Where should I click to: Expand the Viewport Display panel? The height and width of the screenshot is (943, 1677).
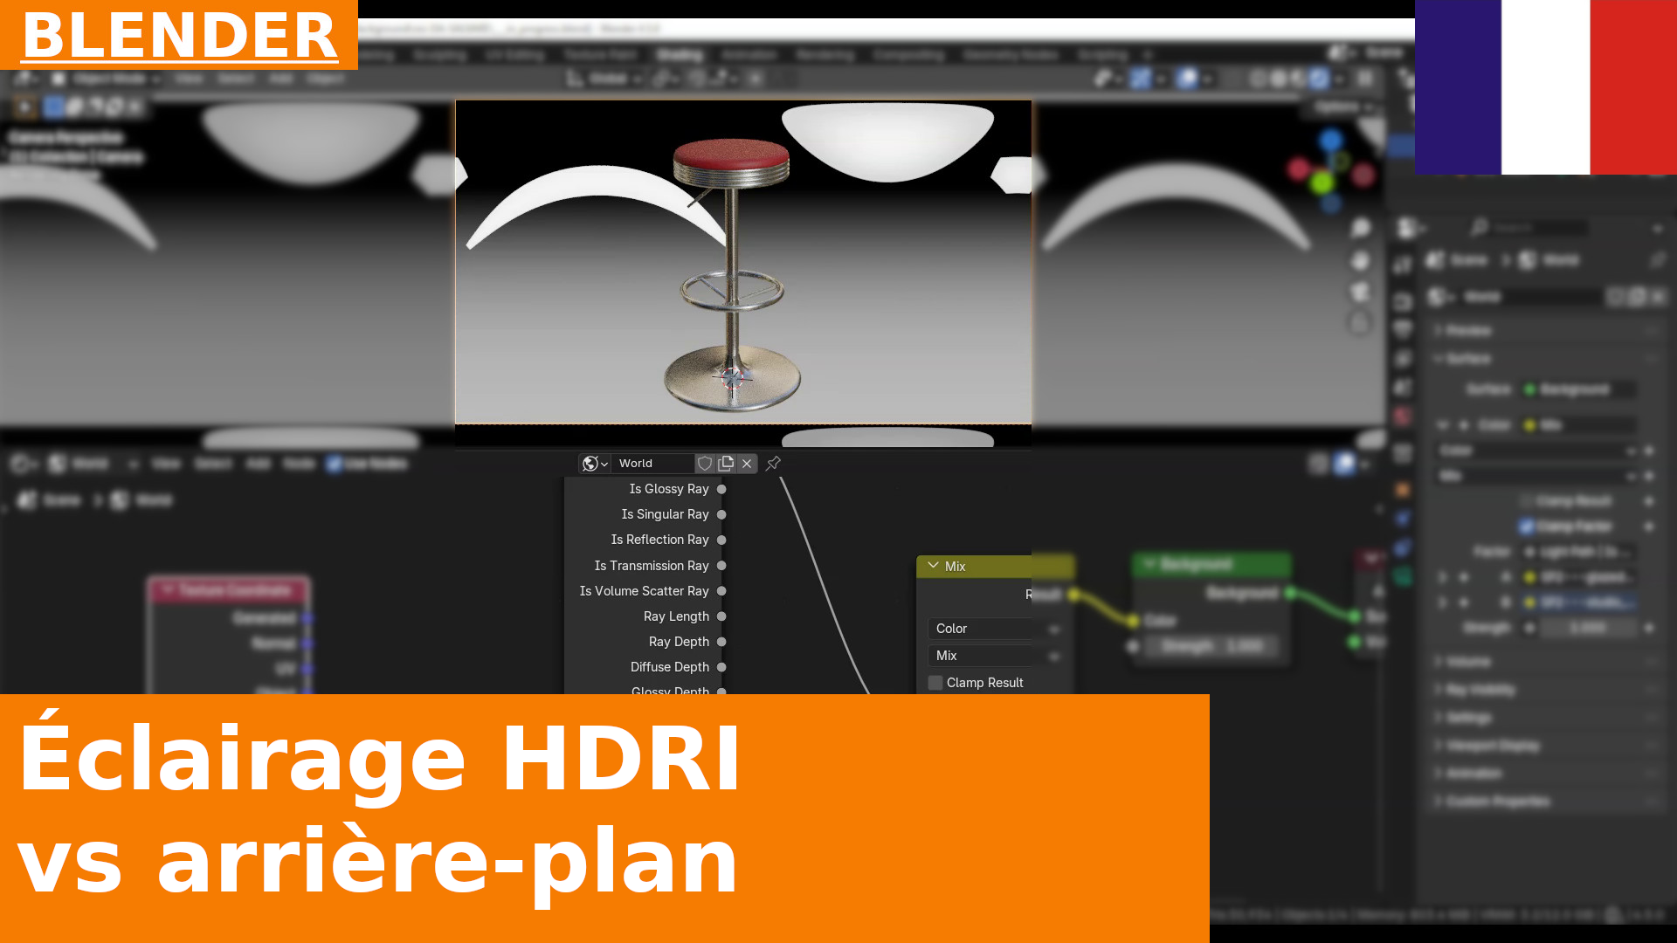1546,746
